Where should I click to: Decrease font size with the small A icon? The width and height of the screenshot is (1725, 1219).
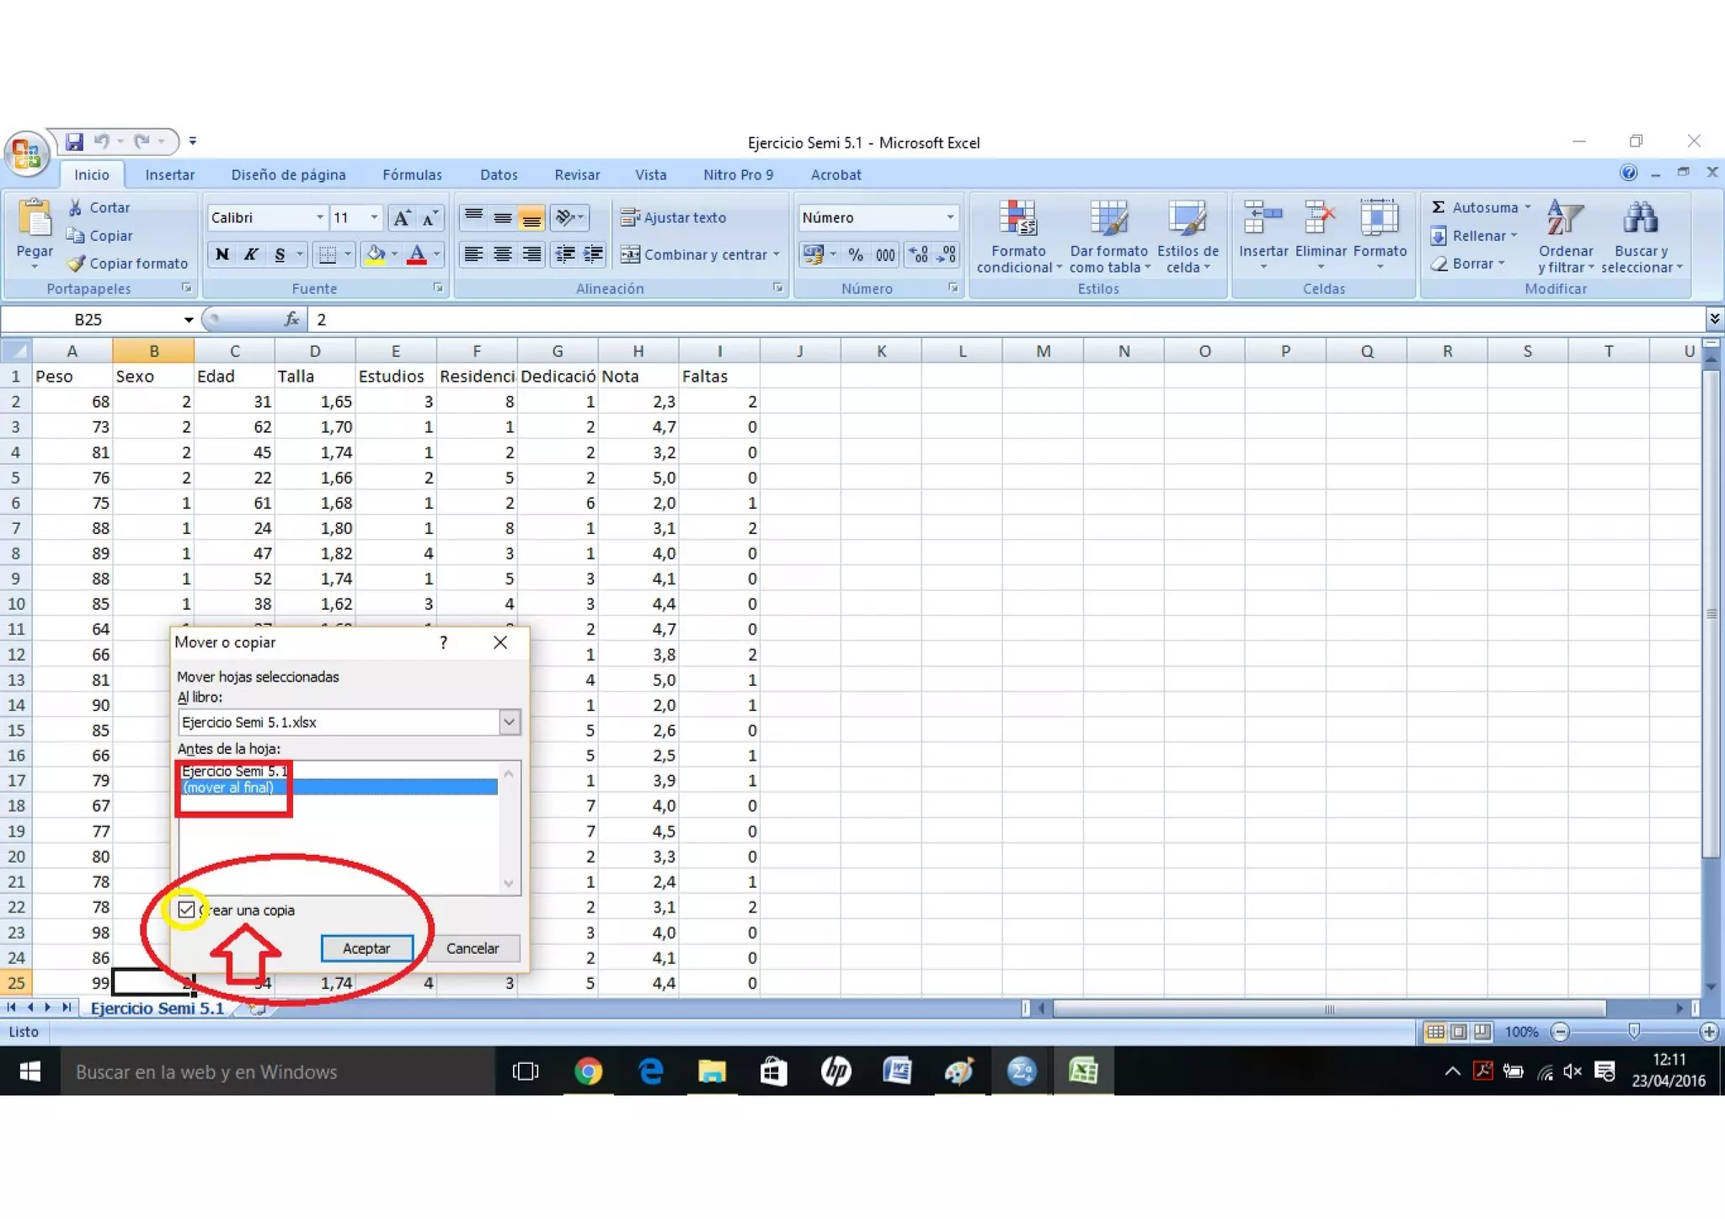[430, 218]
